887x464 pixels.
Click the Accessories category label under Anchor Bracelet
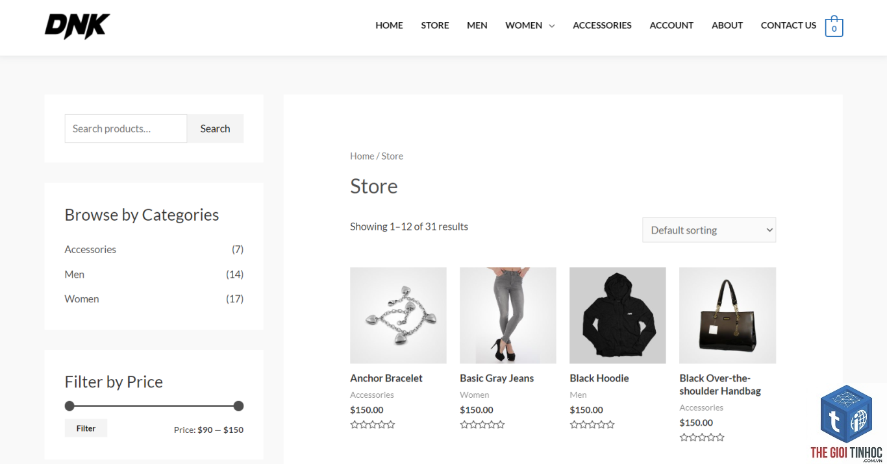[372, 395]
